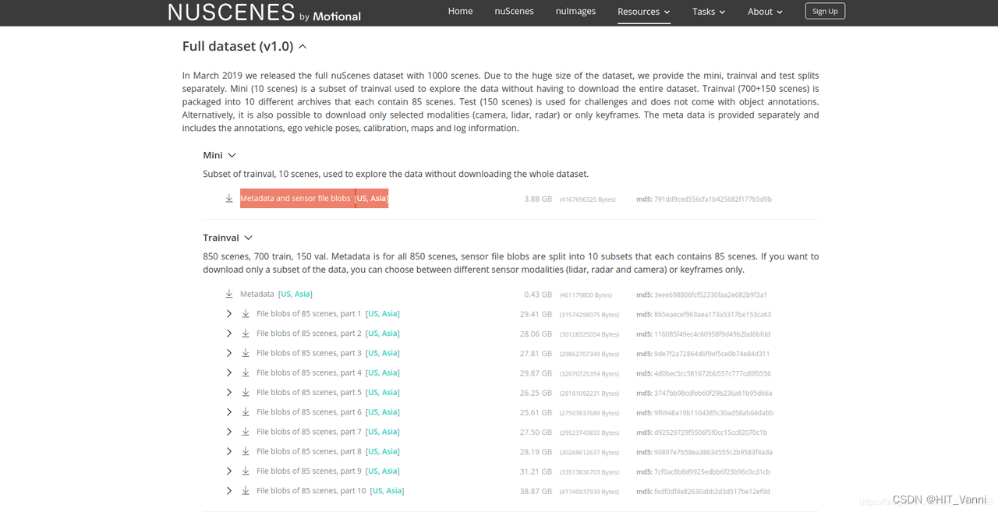
Task: Click [US, Asia] link for part 10
Action: tap(387, 491)
